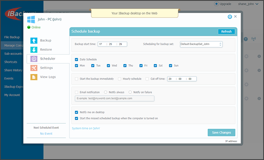Image resolution: width=264 pixels, height=160 pixels.
Task: Select the Notify on failure radio button
Action: pyautogui.click(x=130, y=92)
